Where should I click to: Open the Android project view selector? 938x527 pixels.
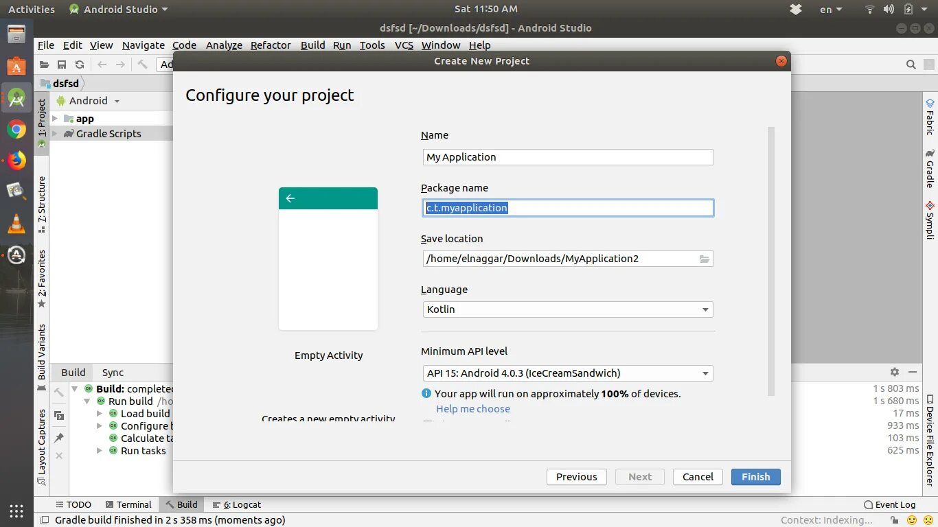click(89, 101)
